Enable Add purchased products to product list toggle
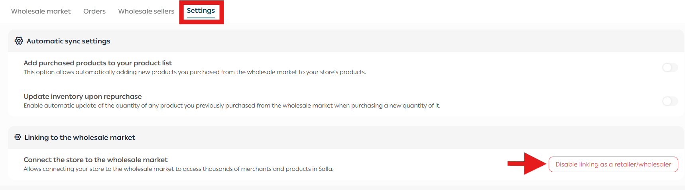Screen dimensions: 685x190 click(670, 68)
